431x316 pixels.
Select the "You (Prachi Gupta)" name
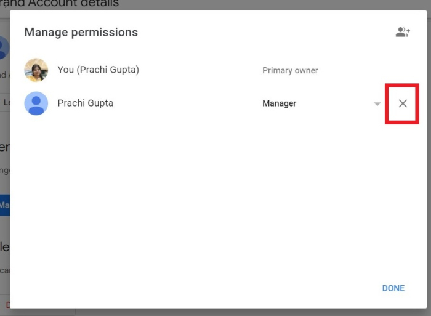(98, 70)
